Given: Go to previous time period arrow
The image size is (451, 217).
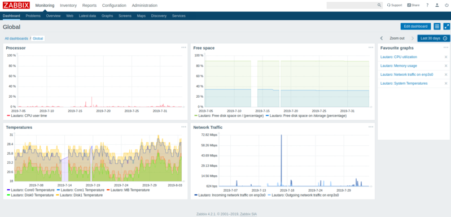Looking at the screenshot, I should tap(382, 38).
